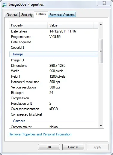The height and width of the screenshot is (155, 113).
Task: Select the Width property label
Action: pyautogui.click(x=15, y=71)
